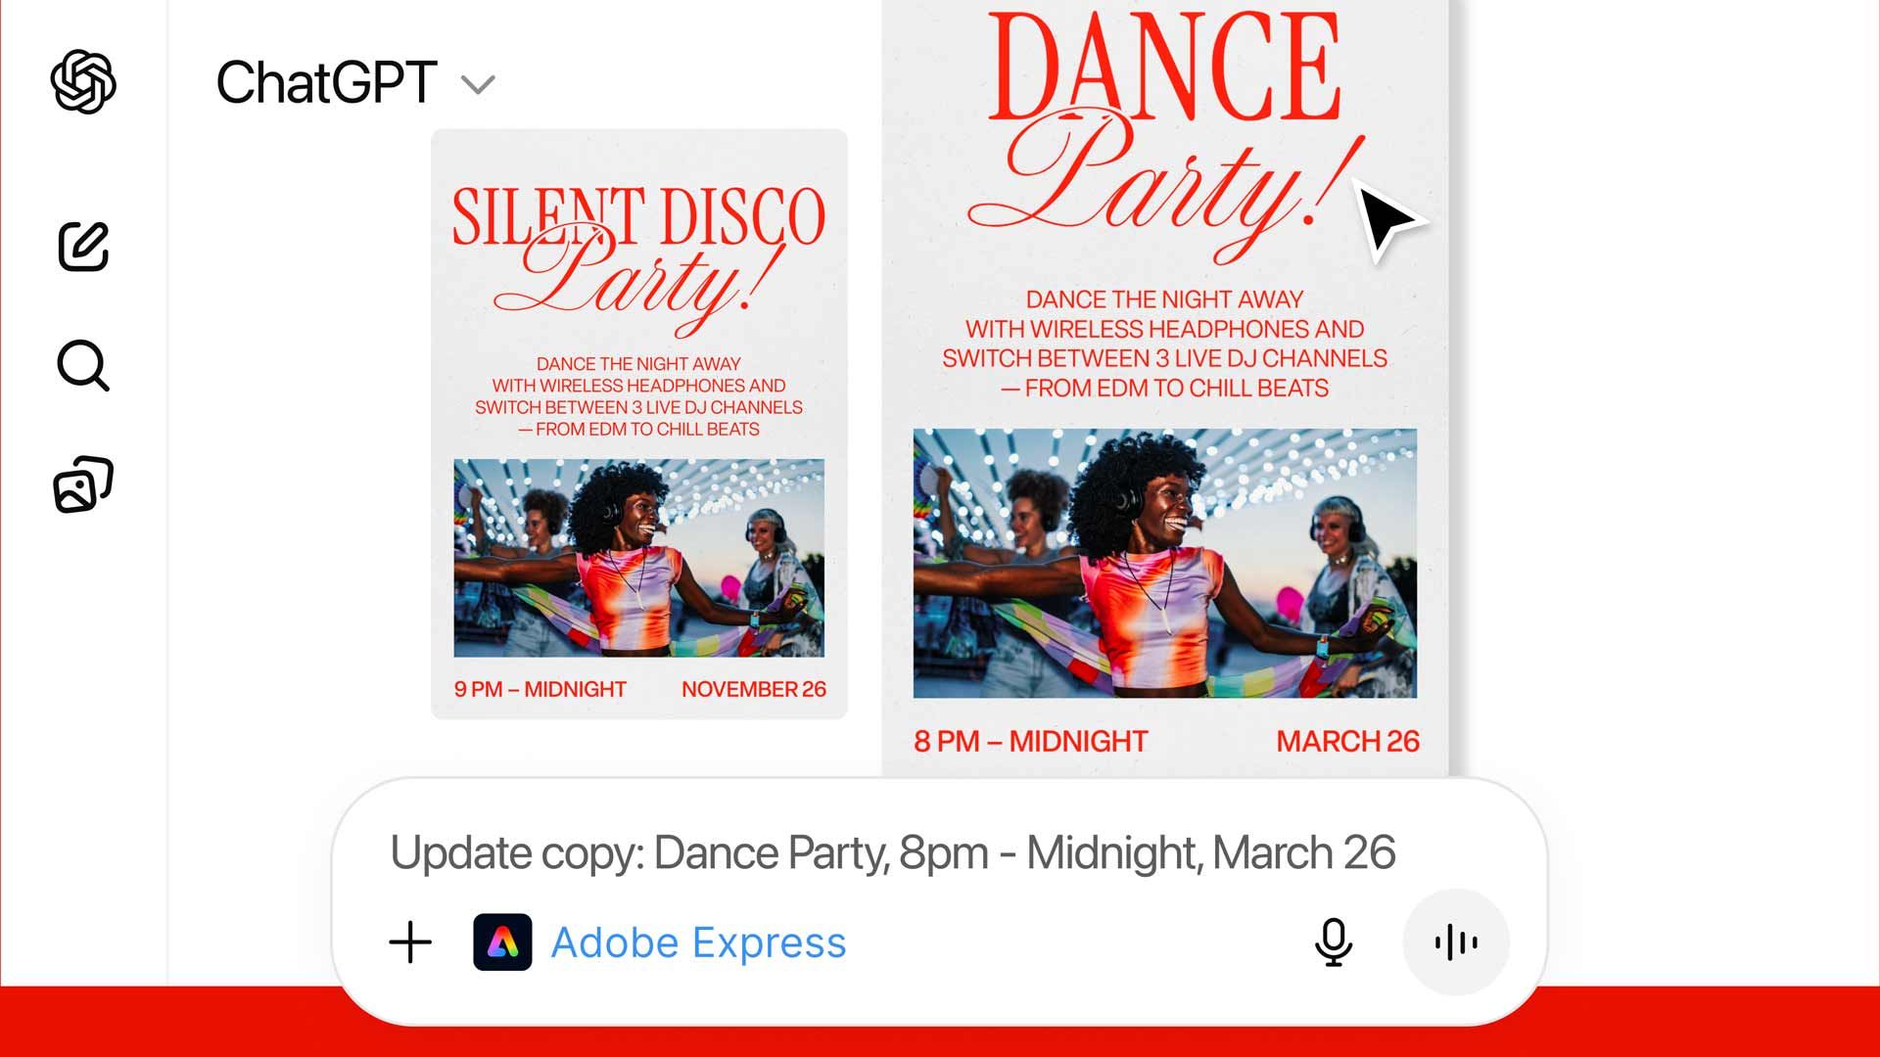Select the "NOVEMBER 26" date text

tap(753, 689)
